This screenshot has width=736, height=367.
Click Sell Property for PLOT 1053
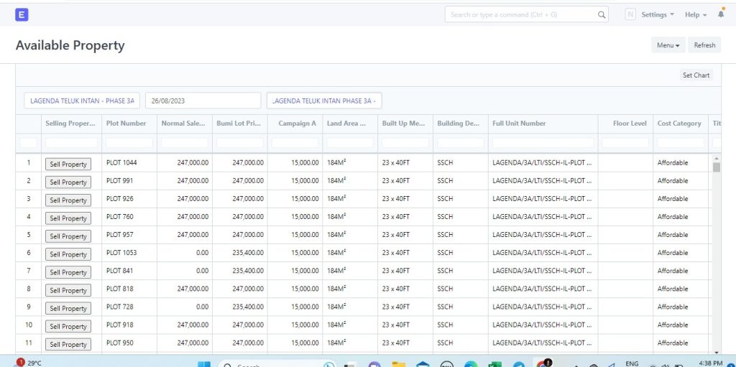tap(68, 254)
